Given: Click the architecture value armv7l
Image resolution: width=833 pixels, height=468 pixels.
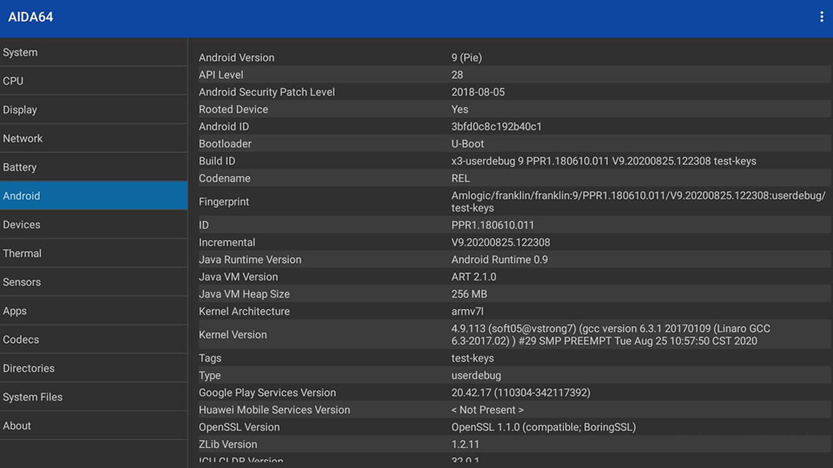Looking at the screenshot, I should (x=467, y=311).
